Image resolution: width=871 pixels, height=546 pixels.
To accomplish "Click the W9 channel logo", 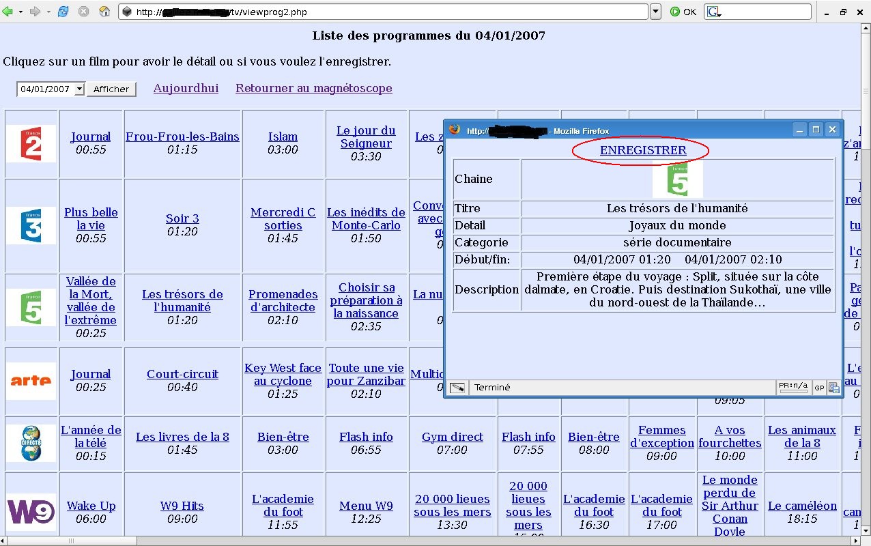I will (x=31, y=511).
